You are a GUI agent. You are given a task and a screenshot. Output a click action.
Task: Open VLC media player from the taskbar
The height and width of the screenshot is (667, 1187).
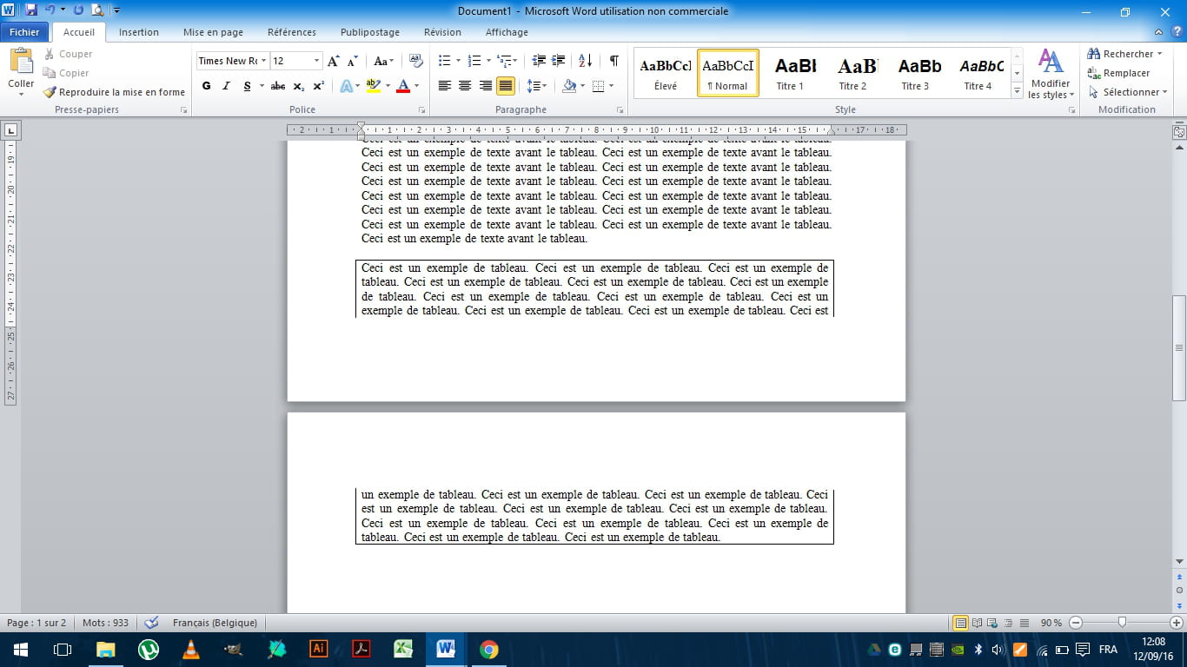(191, 649)
